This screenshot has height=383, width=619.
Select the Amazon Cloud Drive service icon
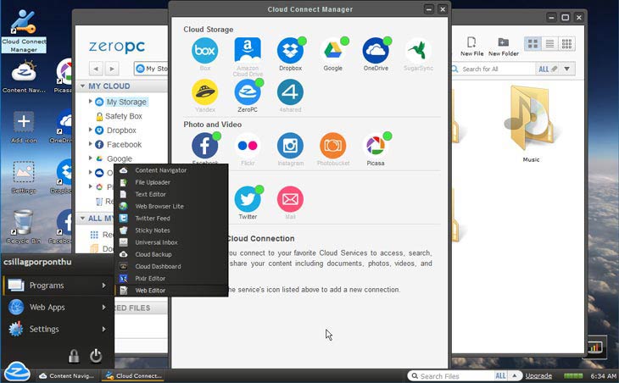click(x=248, y=51)
